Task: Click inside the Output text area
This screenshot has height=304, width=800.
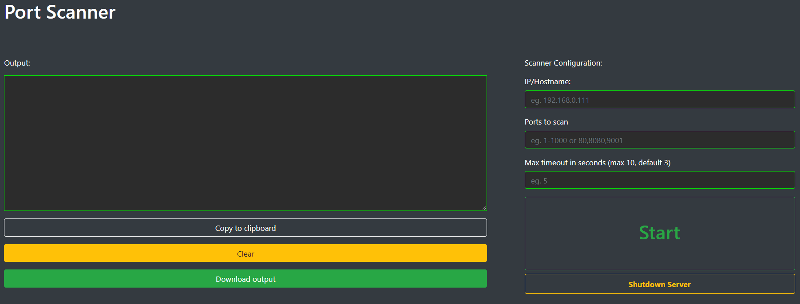Action: 246,143
